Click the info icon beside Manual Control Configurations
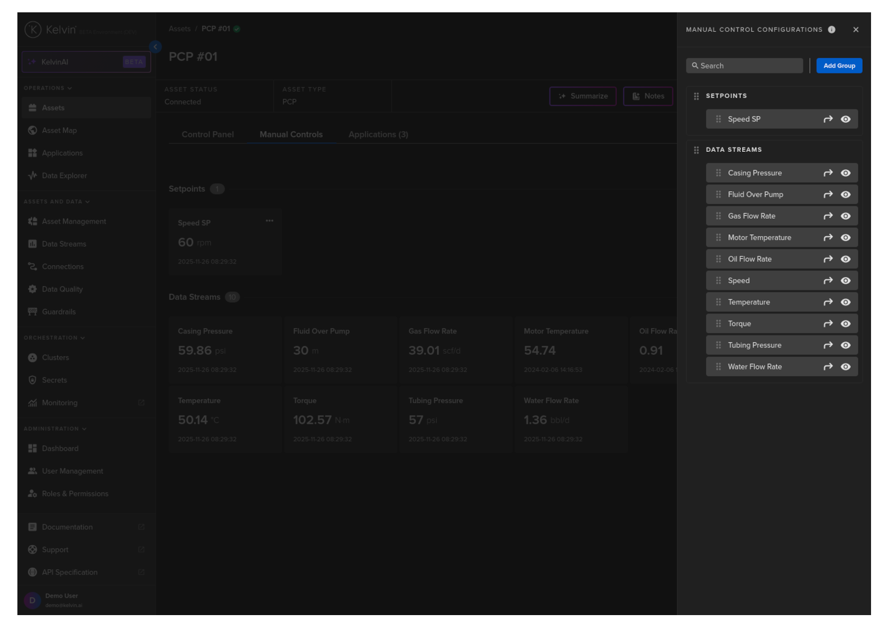889x628 pixels. pos(831,30)
